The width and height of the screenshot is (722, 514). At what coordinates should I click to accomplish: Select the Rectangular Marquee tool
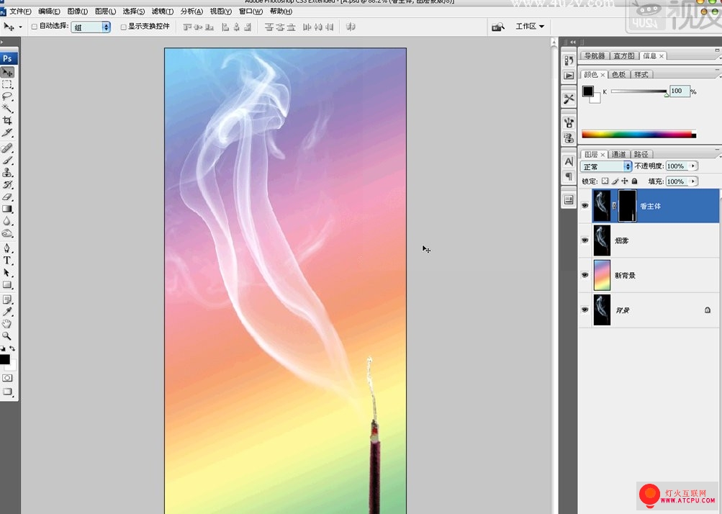(x=7, y=84)
